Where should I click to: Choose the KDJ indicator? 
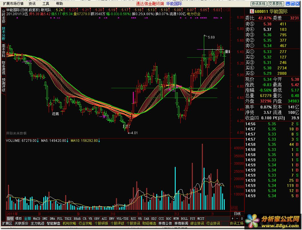click(x=154, y=219)
